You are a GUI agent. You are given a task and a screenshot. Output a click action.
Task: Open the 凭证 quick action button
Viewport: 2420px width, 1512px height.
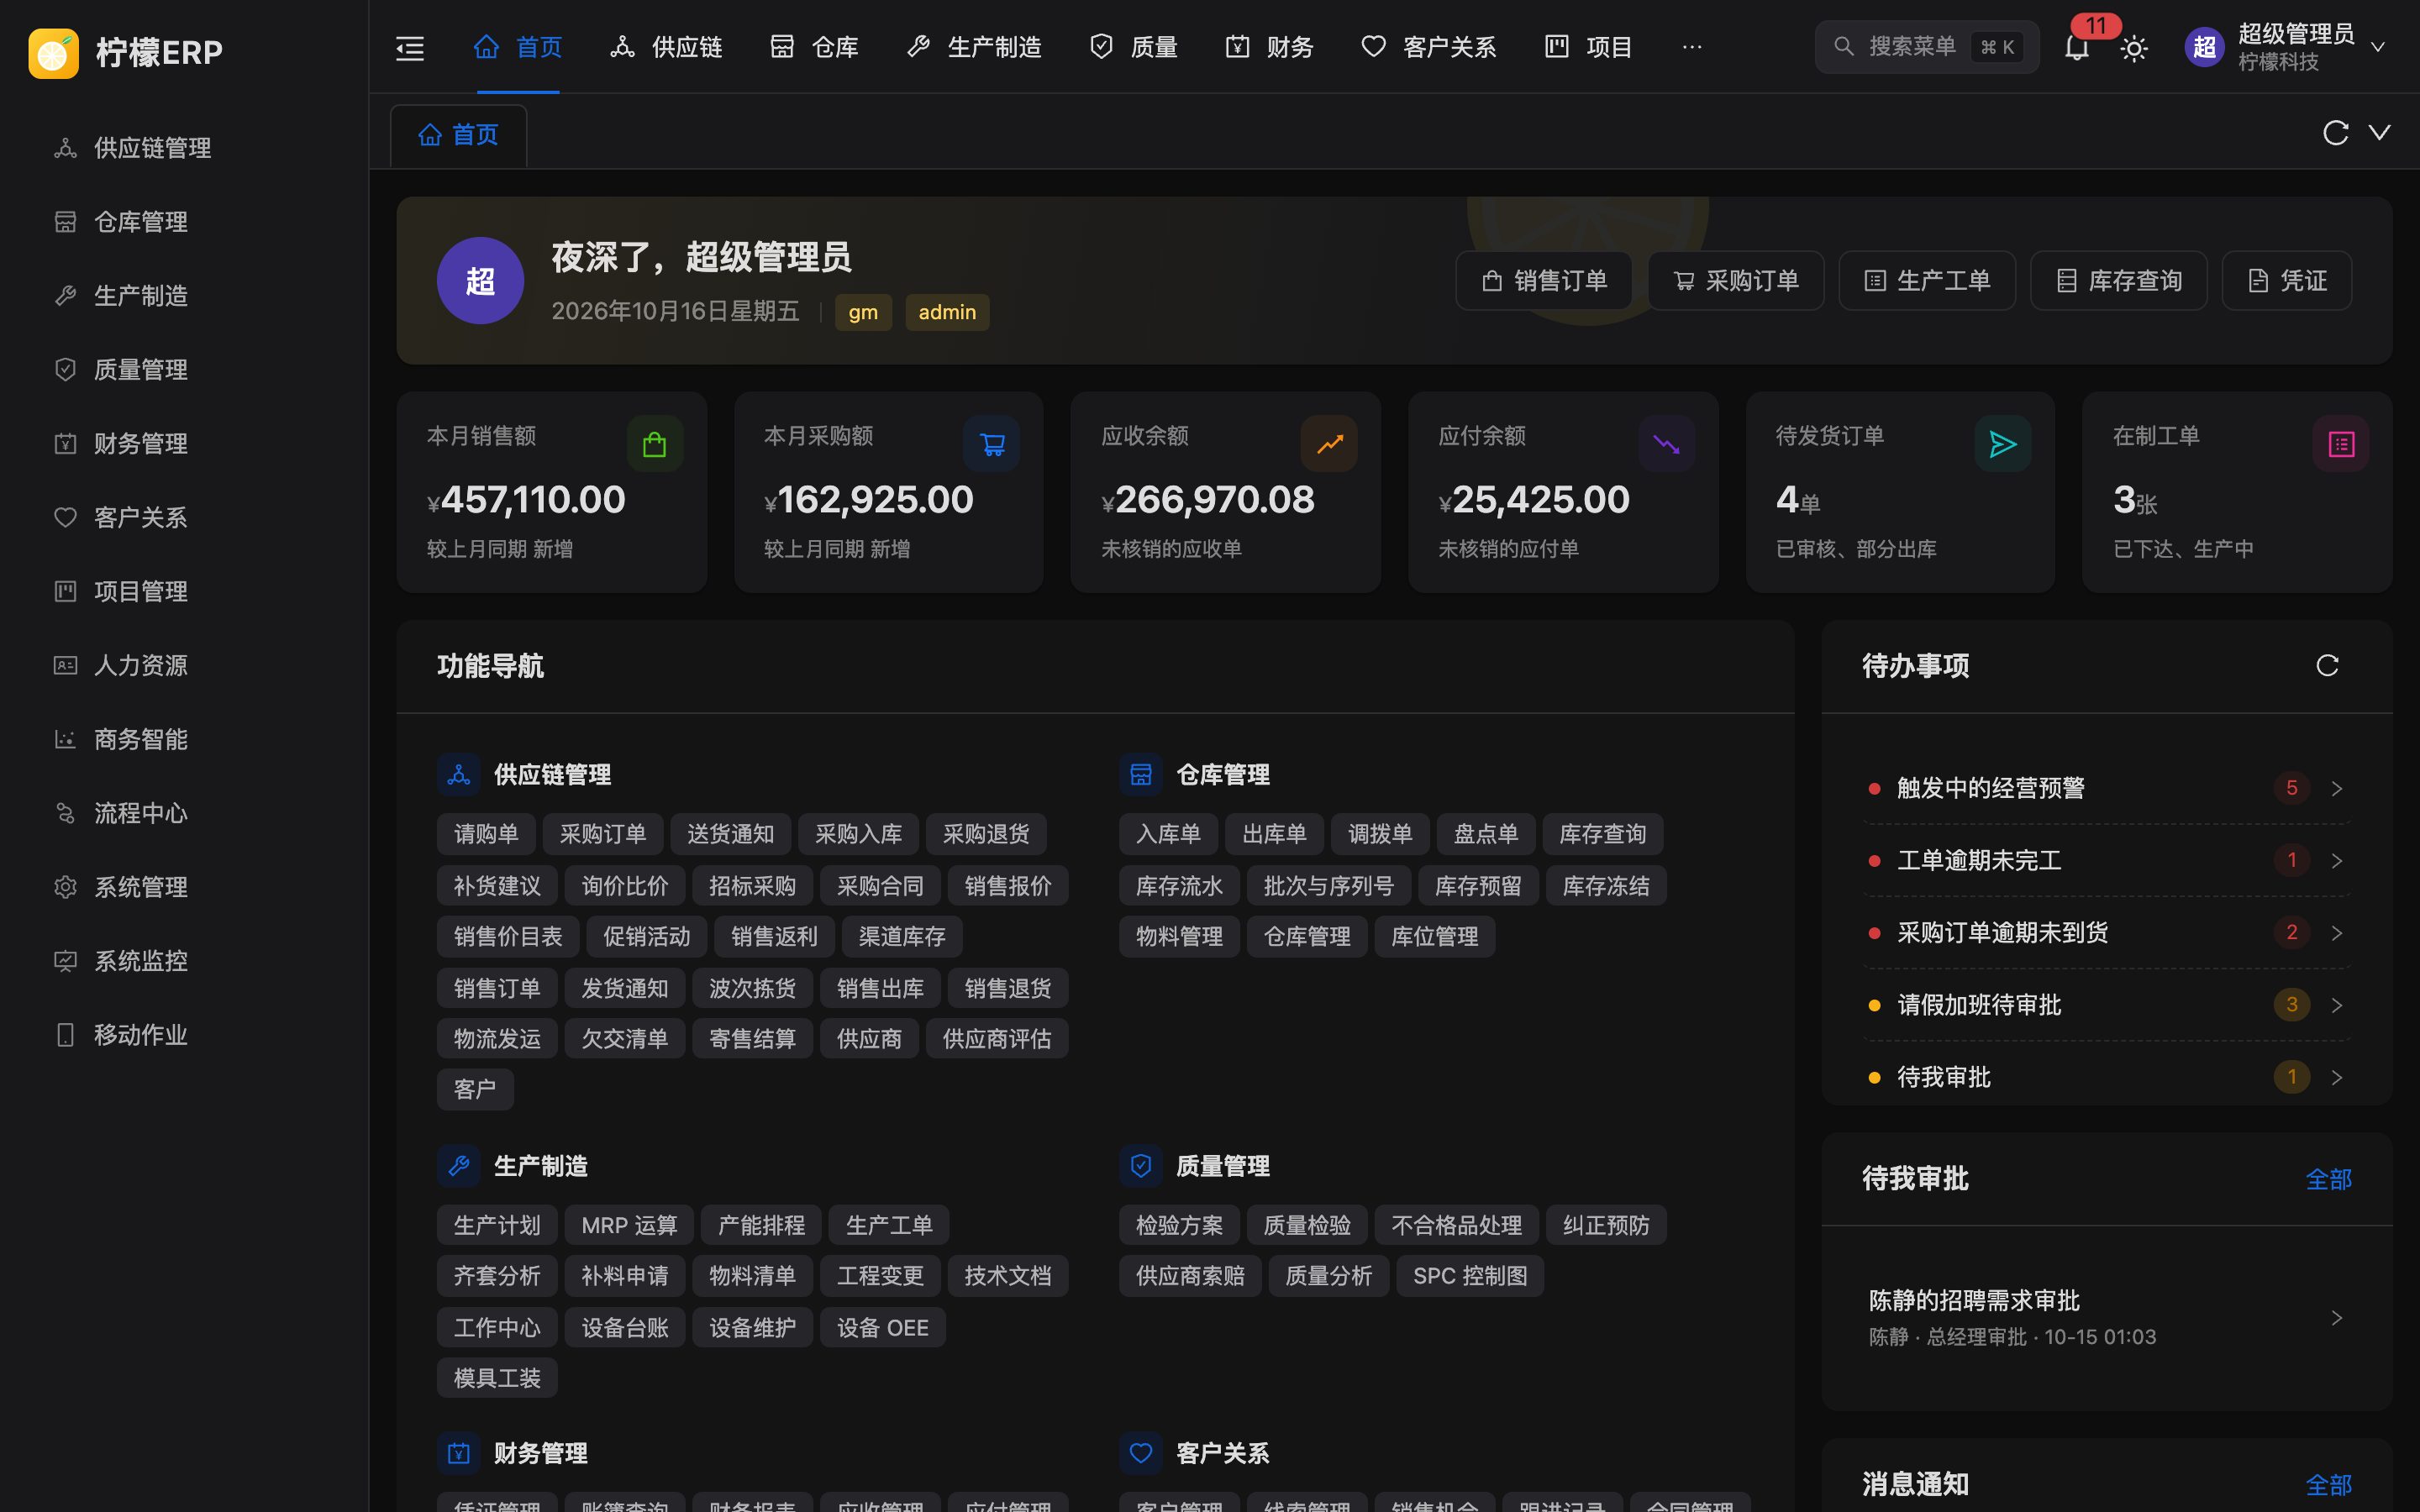pos(2287,281)
